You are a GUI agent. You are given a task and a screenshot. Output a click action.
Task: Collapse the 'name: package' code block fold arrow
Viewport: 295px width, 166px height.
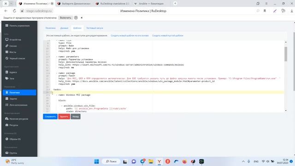tap(49, 73)
